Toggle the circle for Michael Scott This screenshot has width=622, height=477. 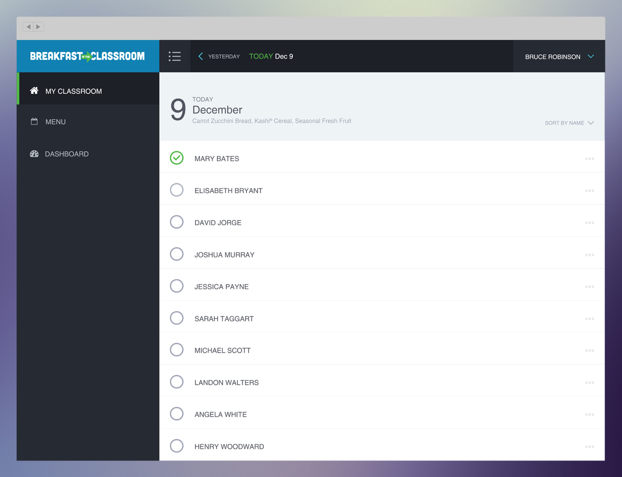[x=177, y=350]
